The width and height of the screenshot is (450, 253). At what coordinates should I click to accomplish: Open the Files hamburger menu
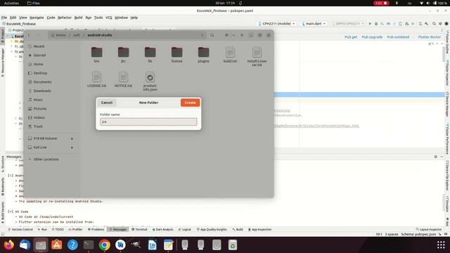pos(242,35)
